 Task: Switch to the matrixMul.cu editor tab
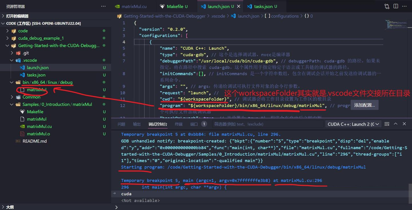[x=134, y=6]
